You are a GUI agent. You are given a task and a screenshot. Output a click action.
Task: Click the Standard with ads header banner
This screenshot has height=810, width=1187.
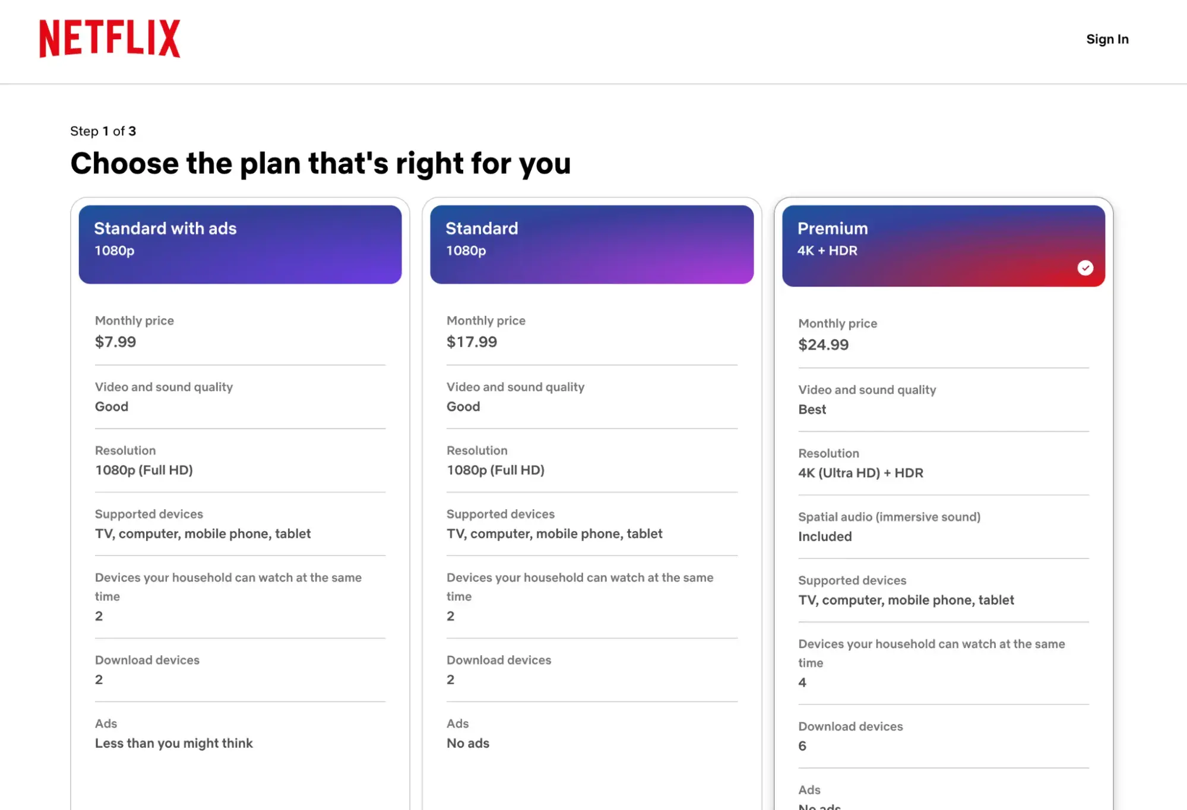[x=239, y=243]
